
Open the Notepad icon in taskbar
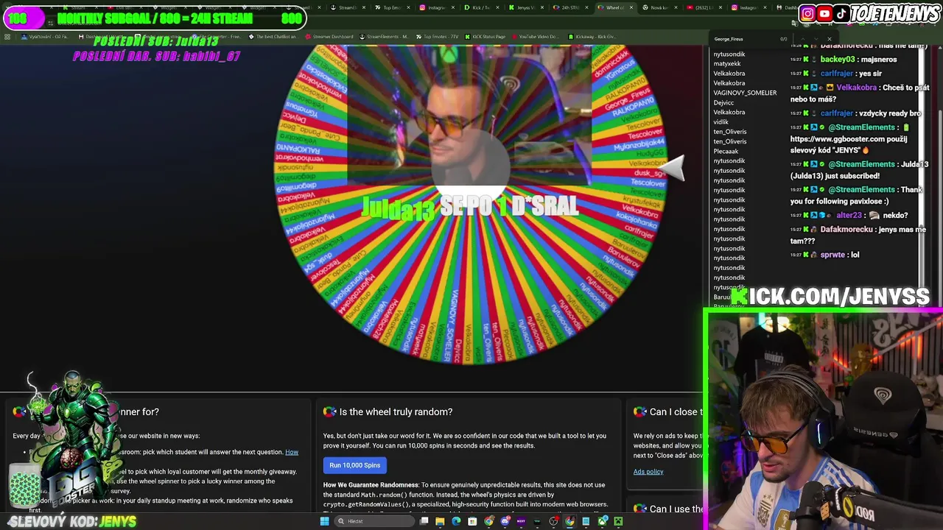[586, 521]
